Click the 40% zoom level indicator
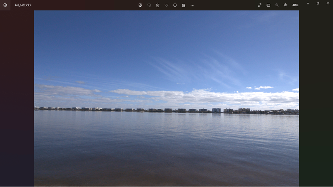Screen dimensions: 333x187 [x=295, y=5]
